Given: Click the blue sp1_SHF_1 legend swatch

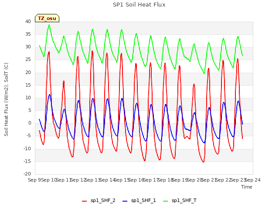Looking at the screenshot, I should (125, 201).
